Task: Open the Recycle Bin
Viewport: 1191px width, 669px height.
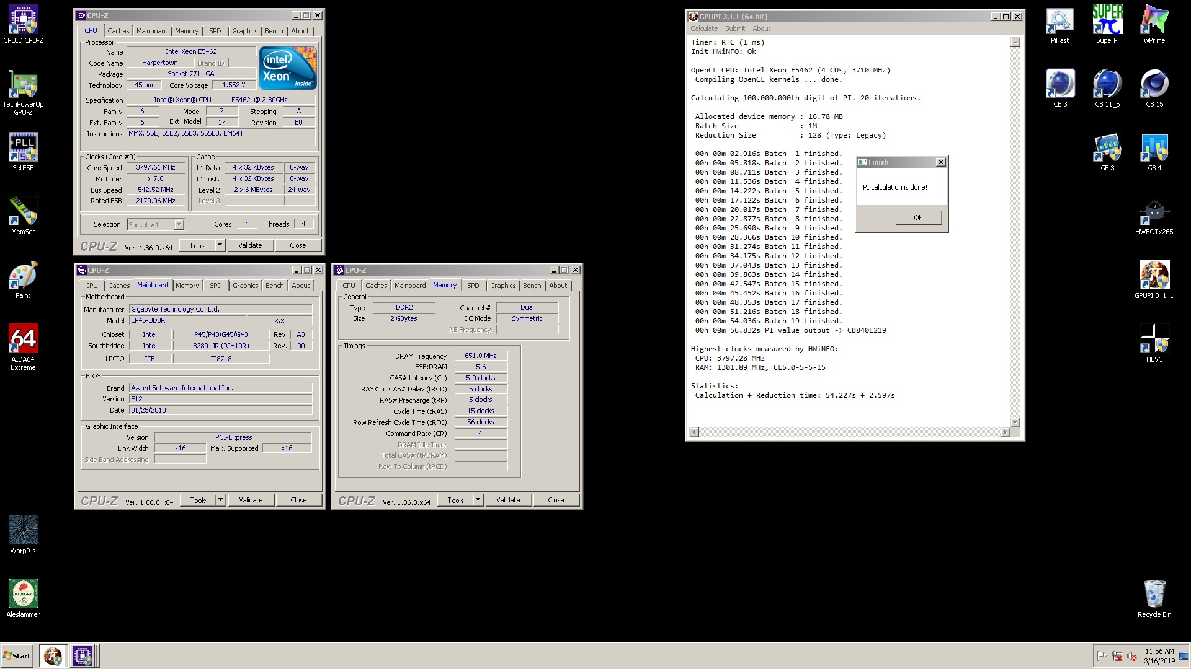Action: pos(1154,598)
